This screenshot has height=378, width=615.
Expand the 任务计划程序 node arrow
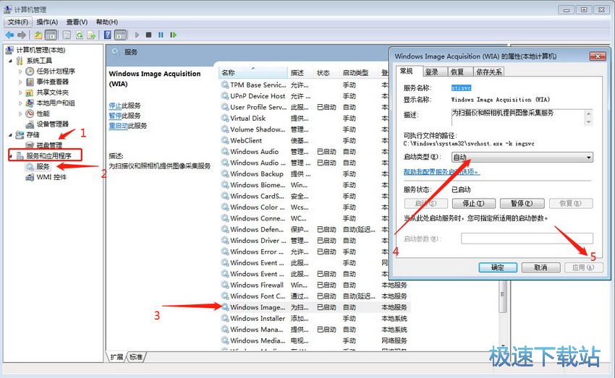coord(20,72)
